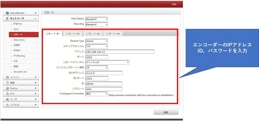Screen dimensions: 259x121
Task: Open the Recoding dropdown
Action: coord(96,25)
